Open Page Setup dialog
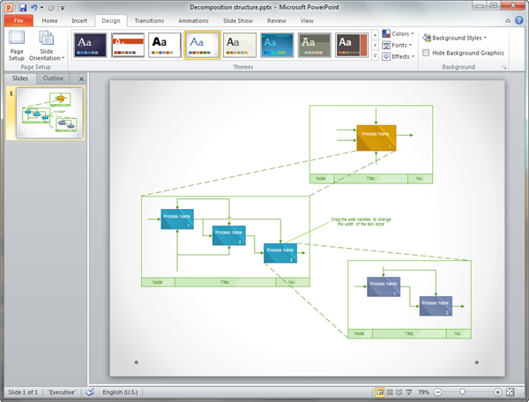 point(17,46)
